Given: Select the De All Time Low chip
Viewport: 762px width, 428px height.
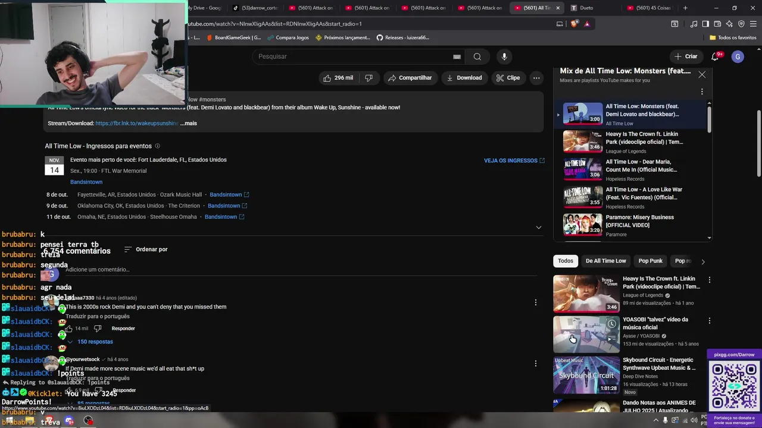Looking at the screenshot, I should tap(605, 261).
